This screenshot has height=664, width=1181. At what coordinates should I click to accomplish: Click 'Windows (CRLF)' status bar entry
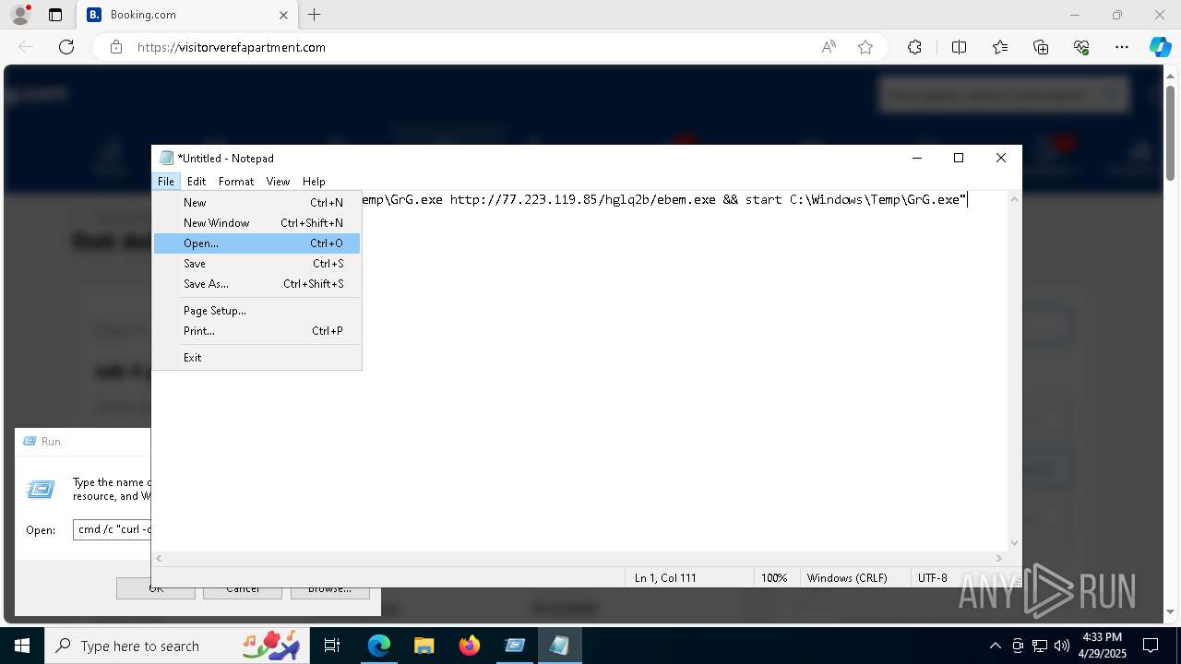point(847,578)
